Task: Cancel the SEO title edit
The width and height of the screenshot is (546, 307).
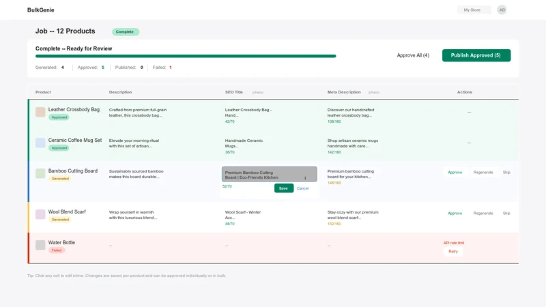Action: pos(302,188)
